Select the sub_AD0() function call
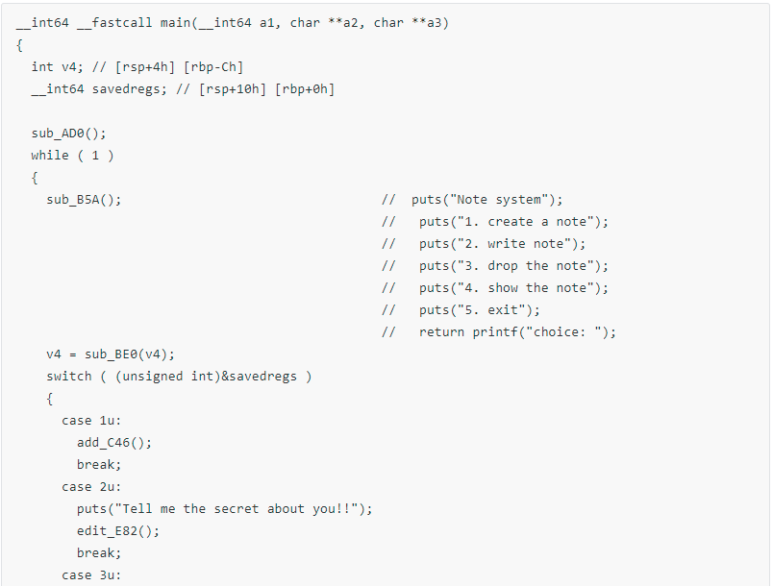This screenshot has width=773, height=586. (68, 133)
